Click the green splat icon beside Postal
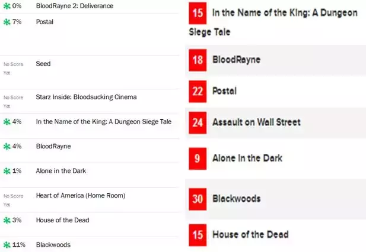 coord(7,22)
